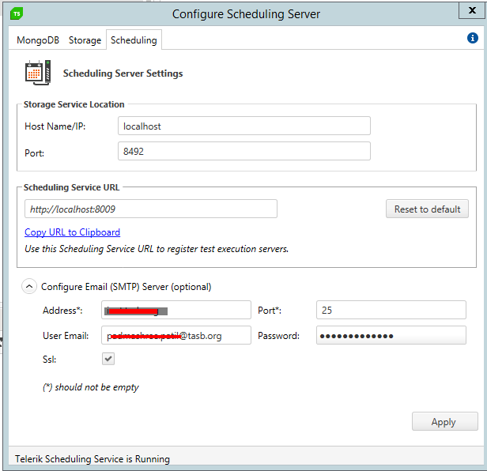Viewport: 487px width, 471px height.
Task: Click the Reset to default button
Action: (x=427, y=209)
